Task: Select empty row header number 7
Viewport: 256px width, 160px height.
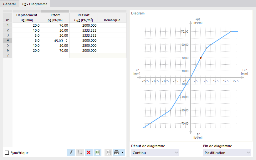Action: [8, 55]
